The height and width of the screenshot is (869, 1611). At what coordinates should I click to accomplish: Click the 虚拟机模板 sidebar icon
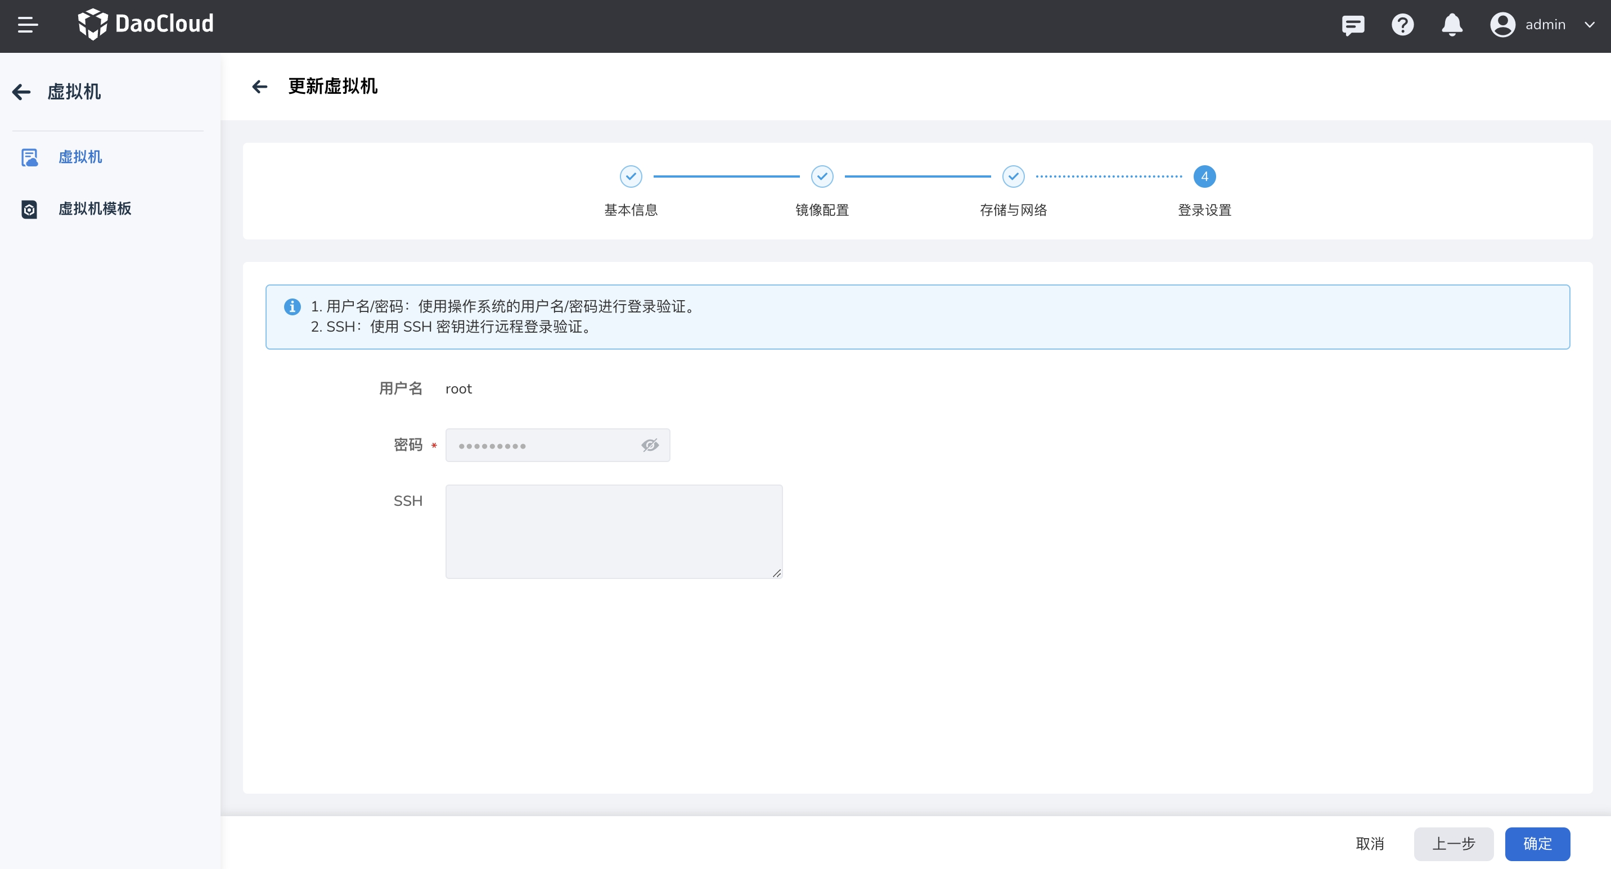point(29,209)
